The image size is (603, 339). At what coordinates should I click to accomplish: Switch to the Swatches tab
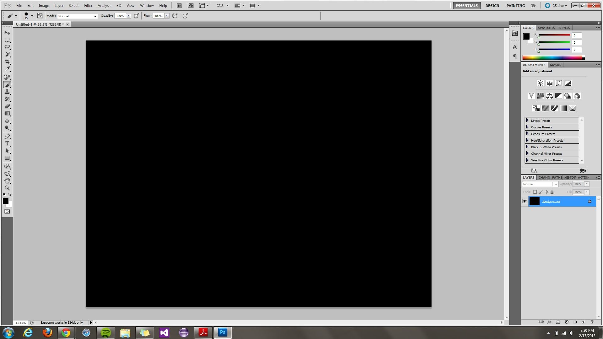point(546,28)
